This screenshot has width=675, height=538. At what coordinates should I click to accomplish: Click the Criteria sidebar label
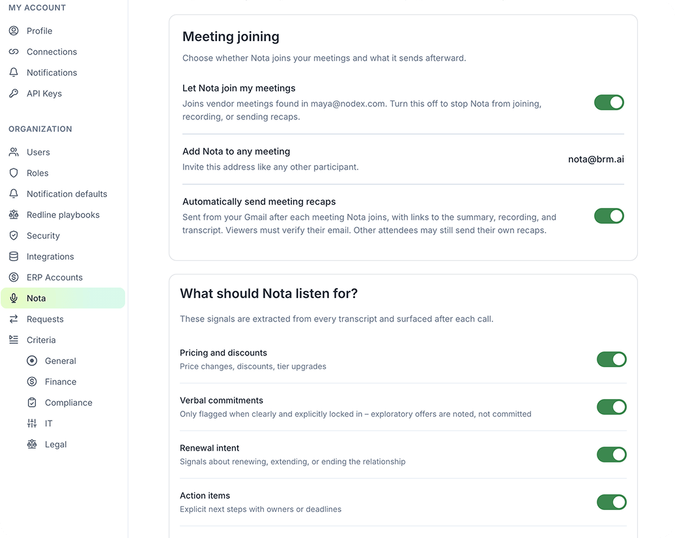[x=41, y=340]
